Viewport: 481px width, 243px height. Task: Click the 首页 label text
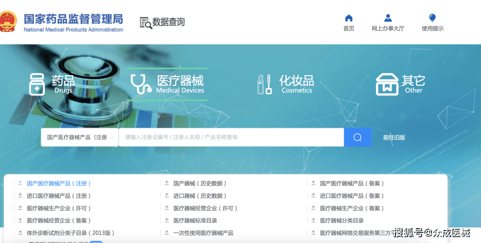[x=349, y=28]
